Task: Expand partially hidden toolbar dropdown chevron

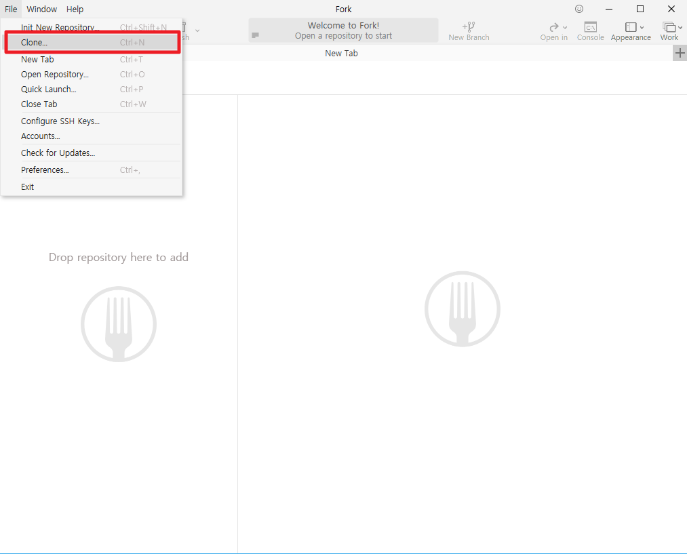Action: (x=197, y=31)
